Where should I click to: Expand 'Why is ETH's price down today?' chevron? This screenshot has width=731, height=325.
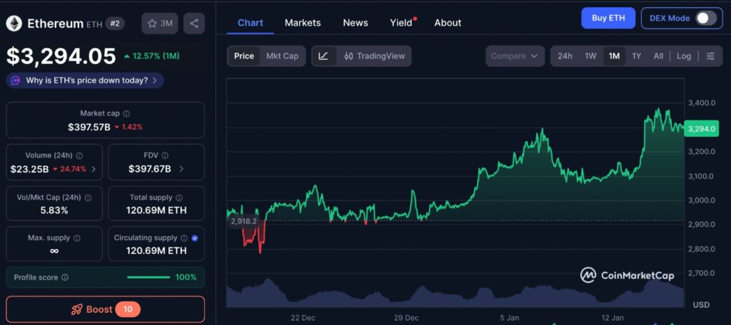(155, 81)
